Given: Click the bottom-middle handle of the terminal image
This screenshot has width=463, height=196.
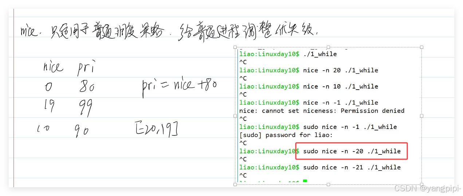Looking at the screenshot, I should point(328,184).
